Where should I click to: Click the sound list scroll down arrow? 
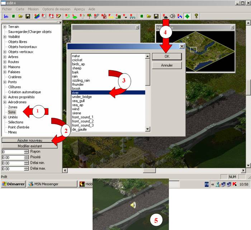(x=147, y=129)
